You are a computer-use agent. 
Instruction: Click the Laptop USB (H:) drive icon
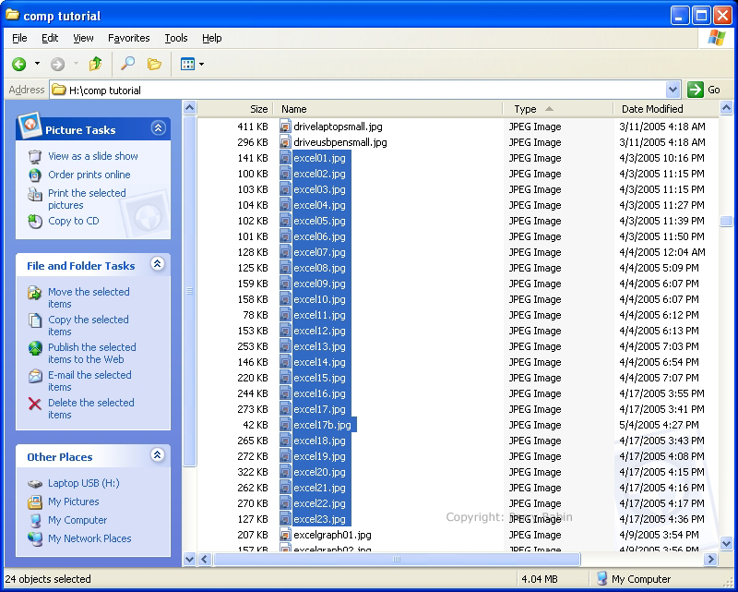coord(35,483)
